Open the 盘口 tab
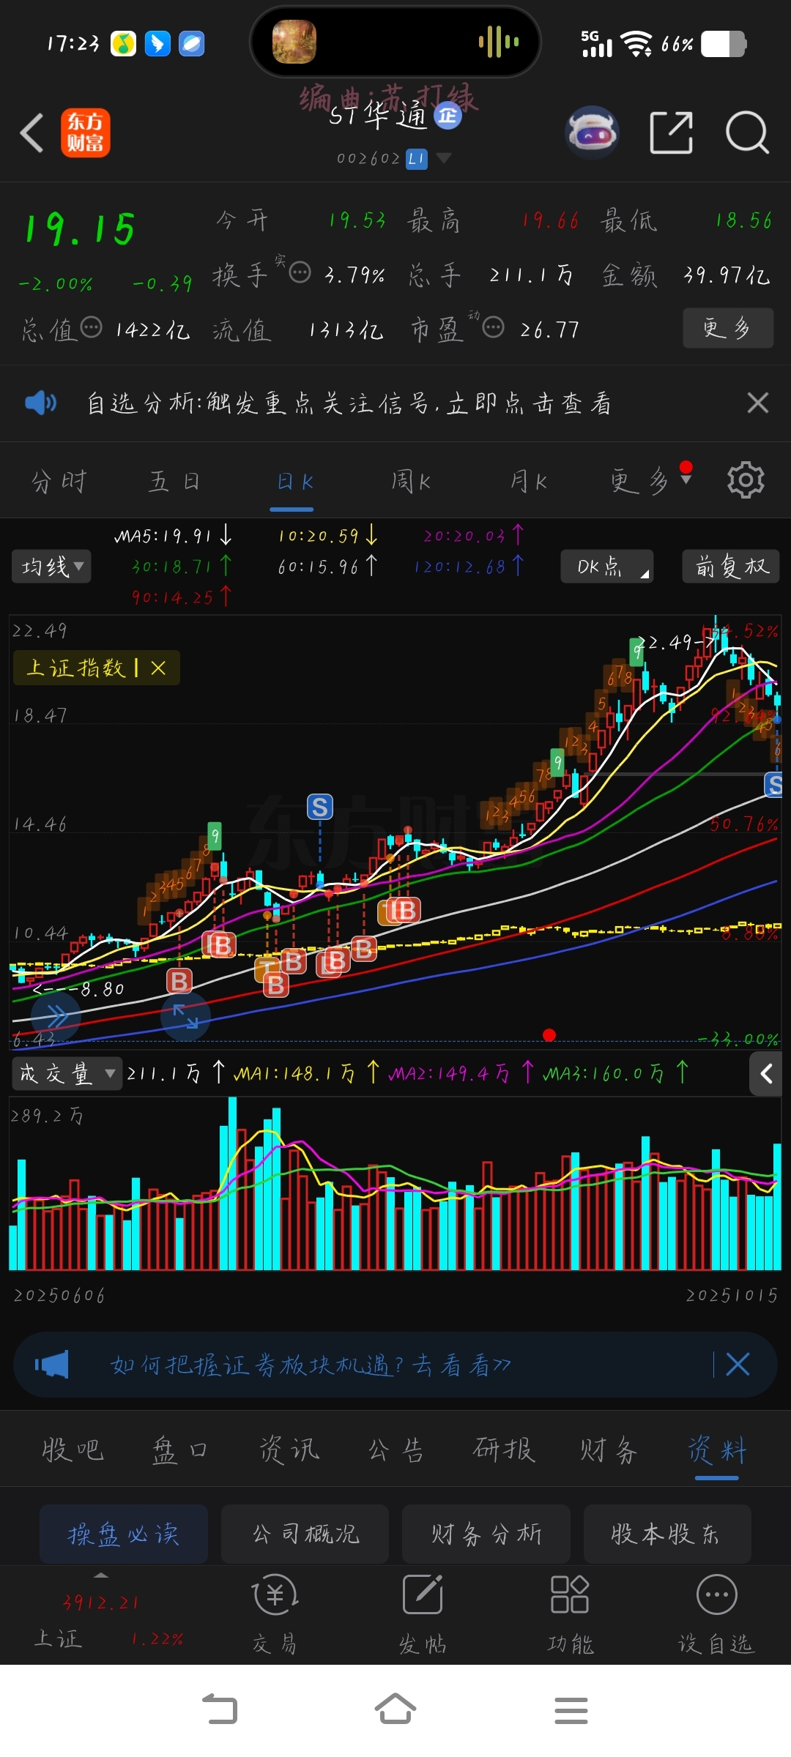The image size is (791, 1757). point(179,1450)
